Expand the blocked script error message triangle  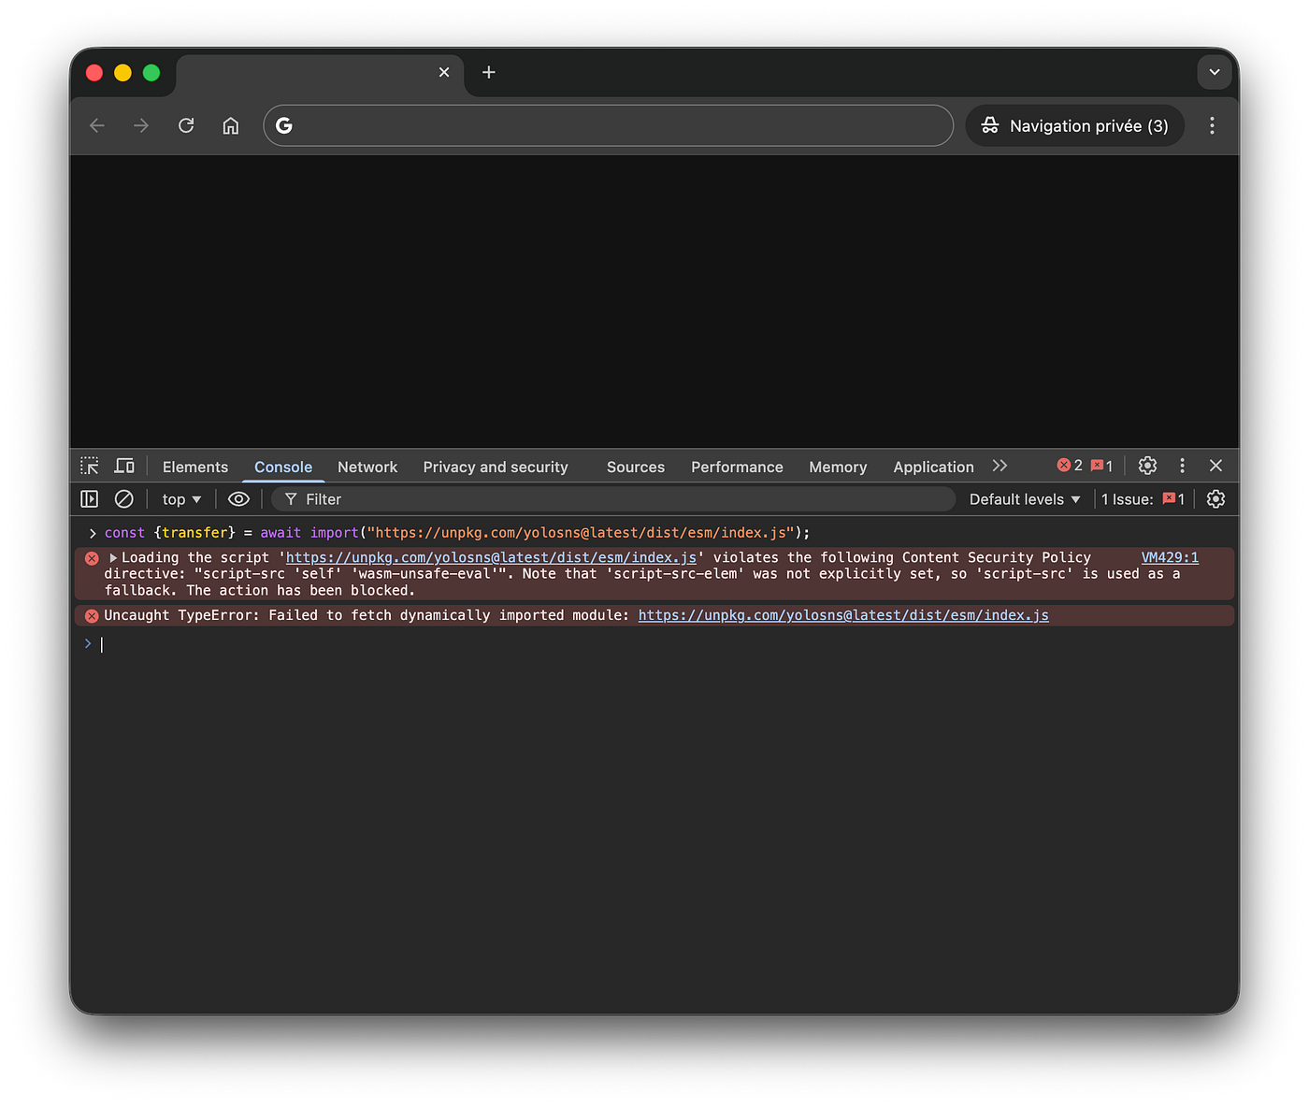[113, 557]
